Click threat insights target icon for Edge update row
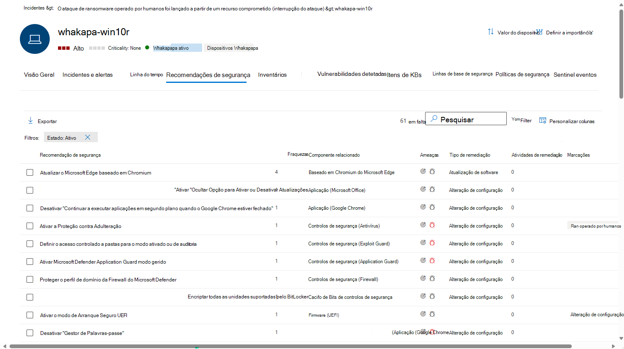Image resolution: width=624 pixels, height=349 pixels. click(x=423, y=171)
